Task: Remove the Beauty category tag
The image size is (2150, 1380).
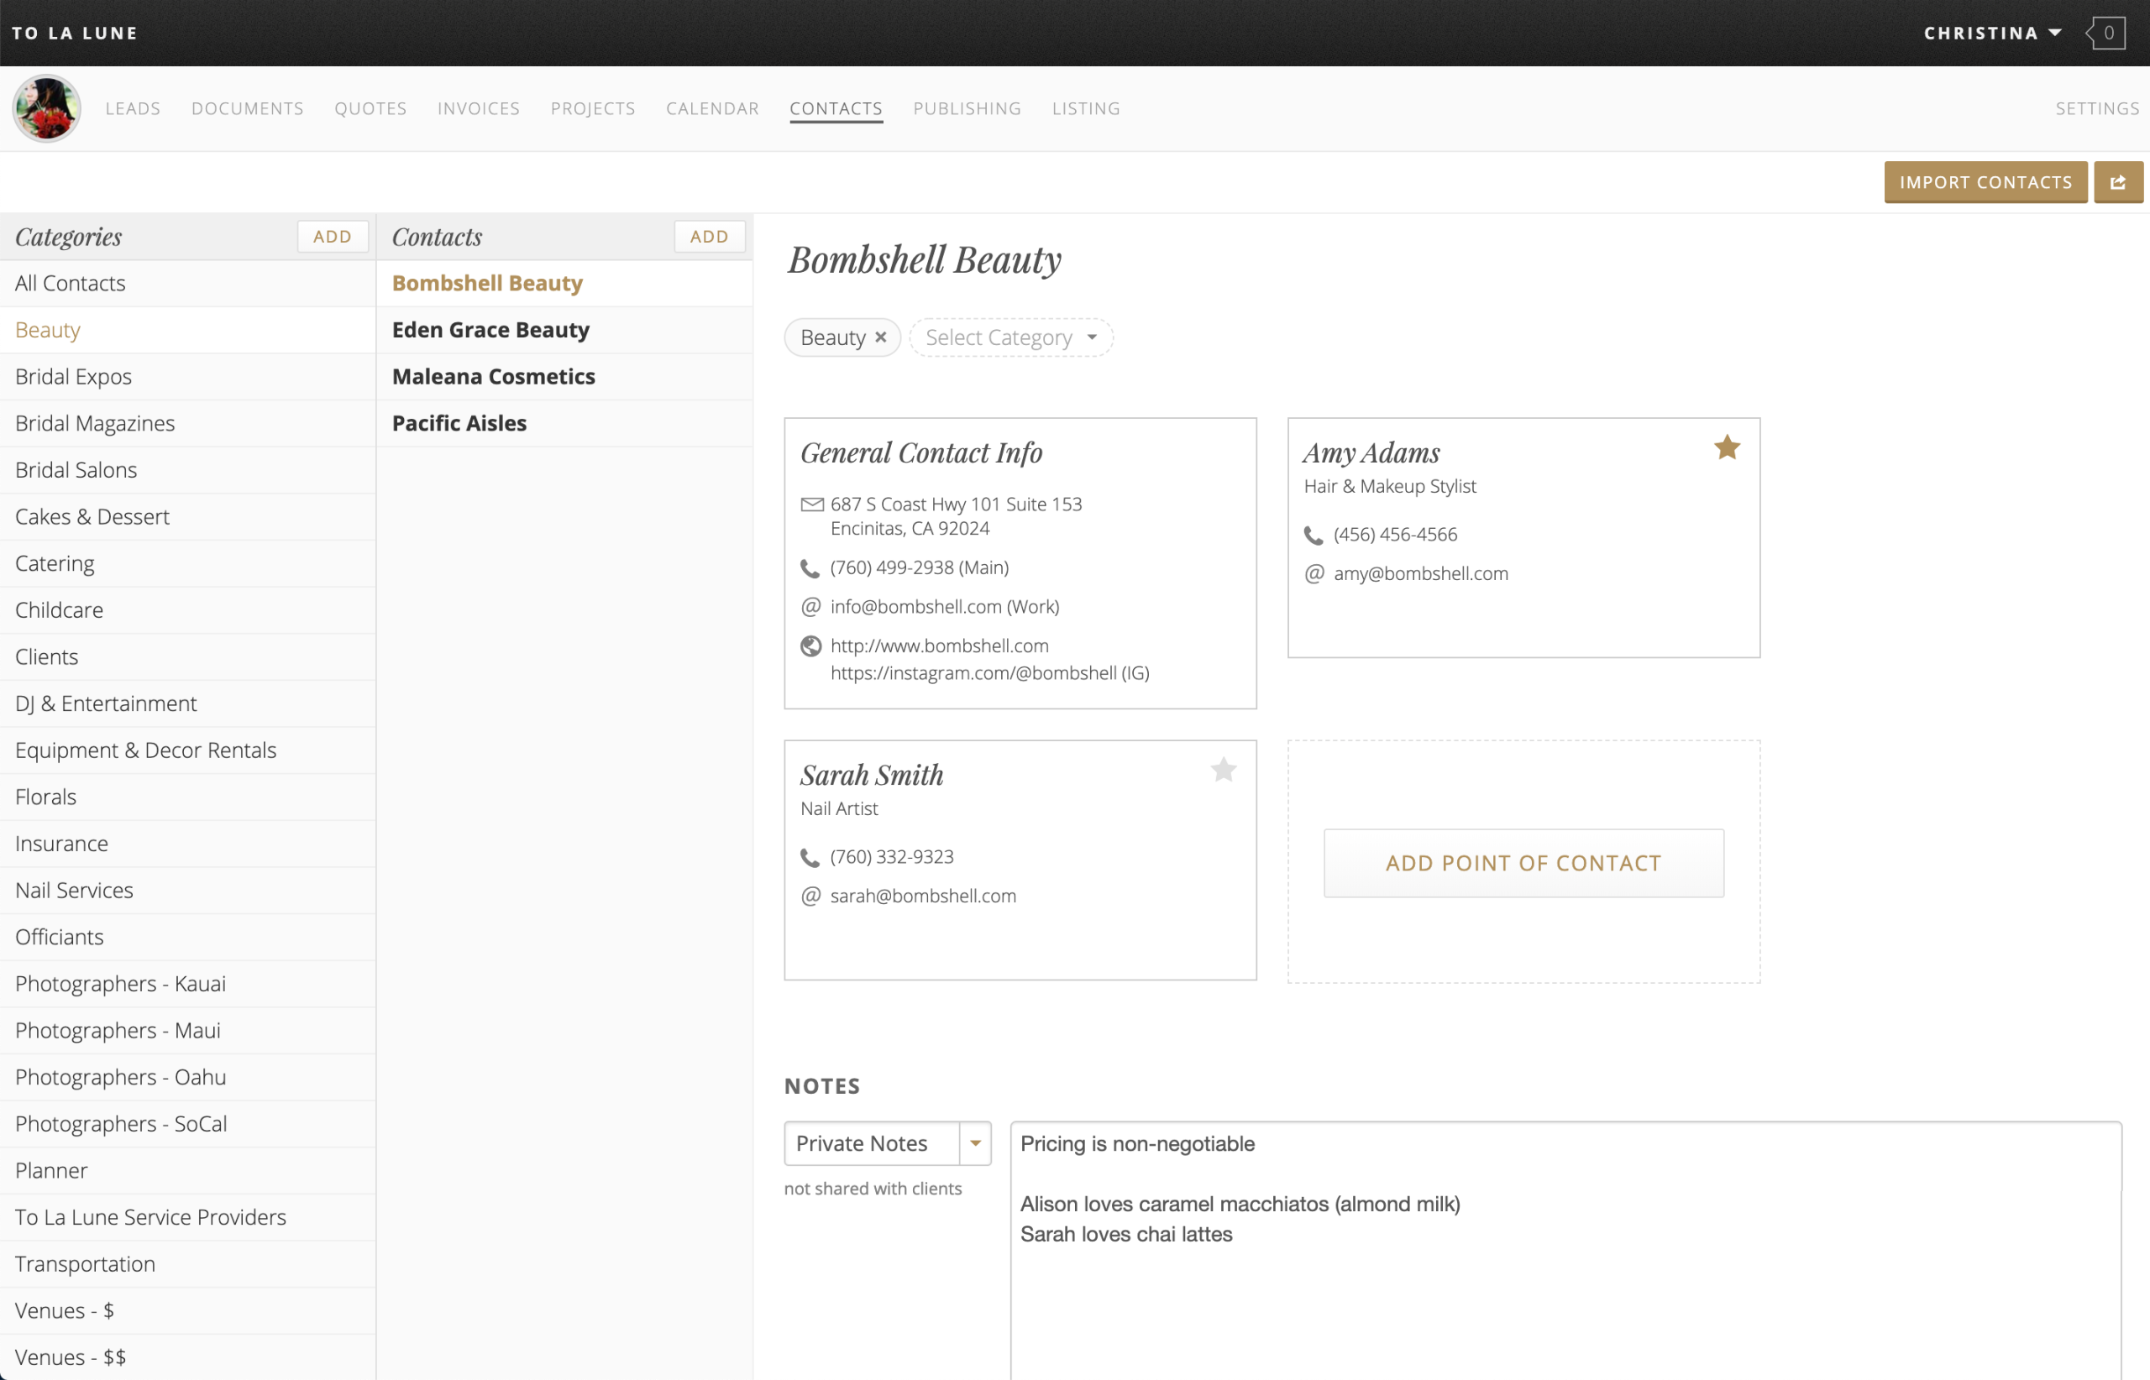Action: point(880,337)
